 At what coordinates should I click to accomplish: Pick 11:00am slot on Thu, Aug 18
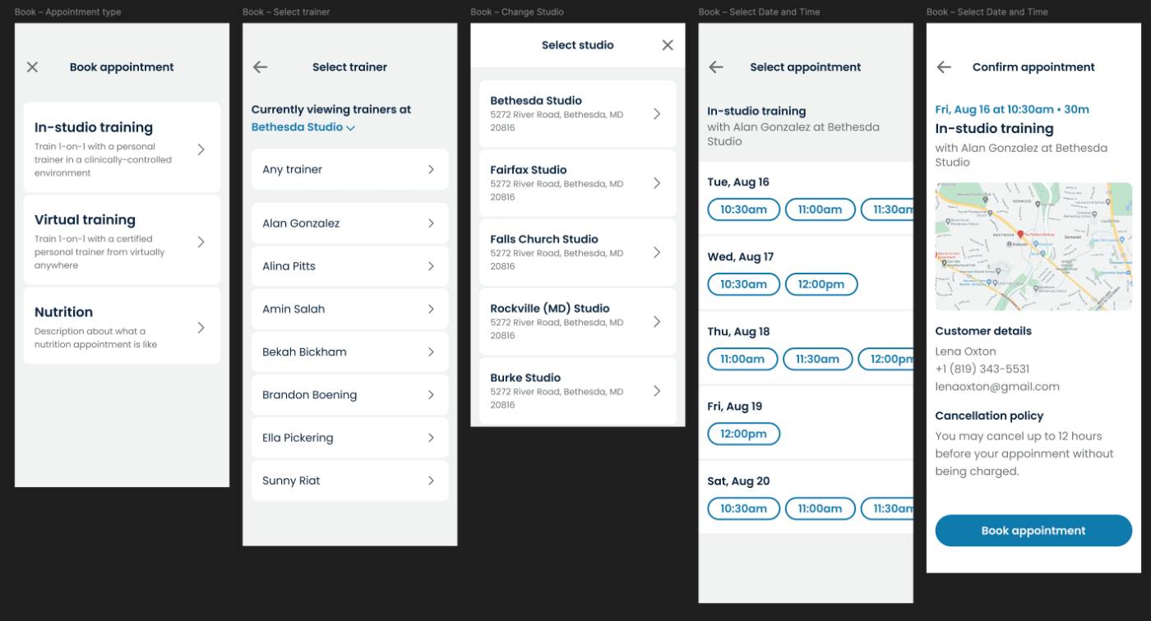[x=742, y=359]
